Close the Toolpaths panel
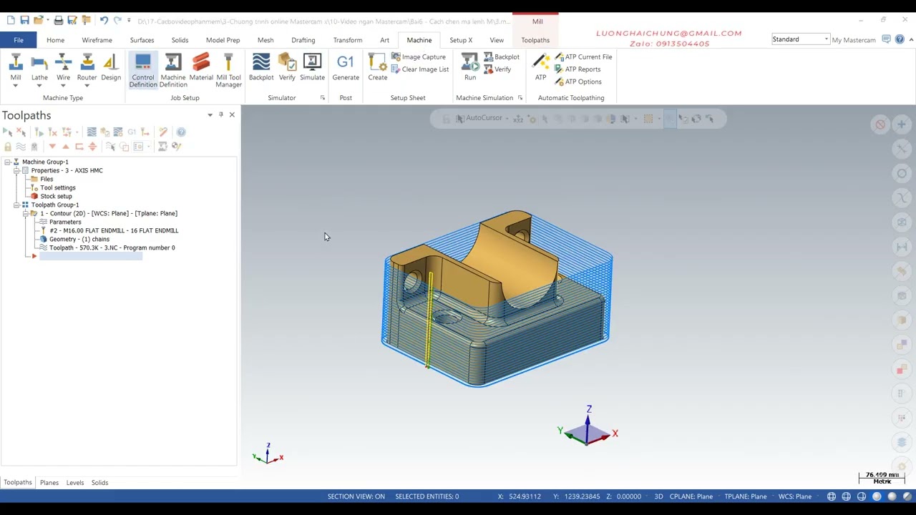 pos(232,115)
